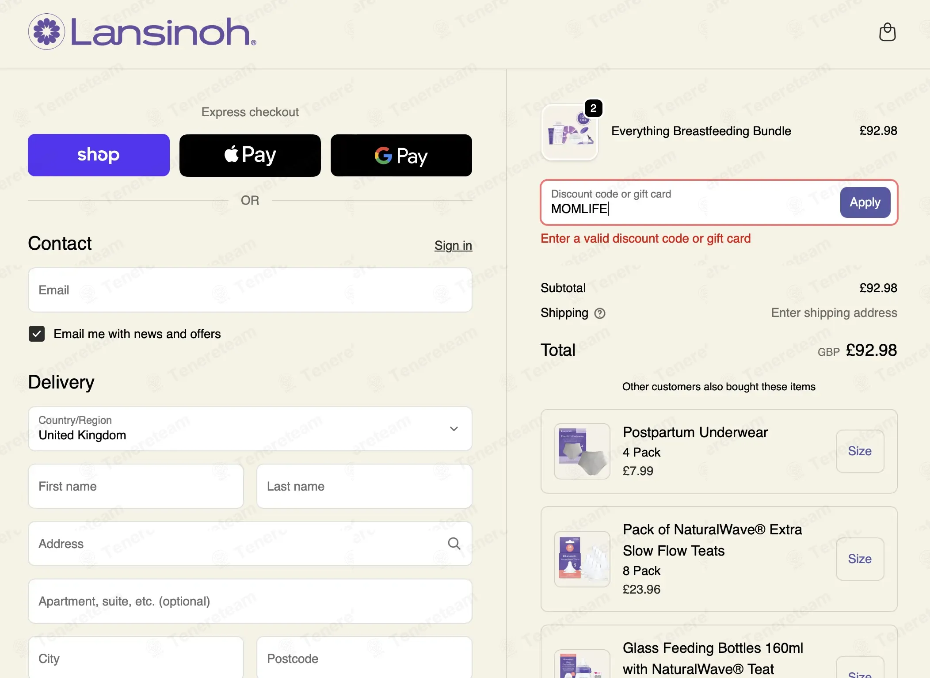Click the Postpartum Underwear product name
Viewport: 930px width, 678px height.
[x=695, y=432]
